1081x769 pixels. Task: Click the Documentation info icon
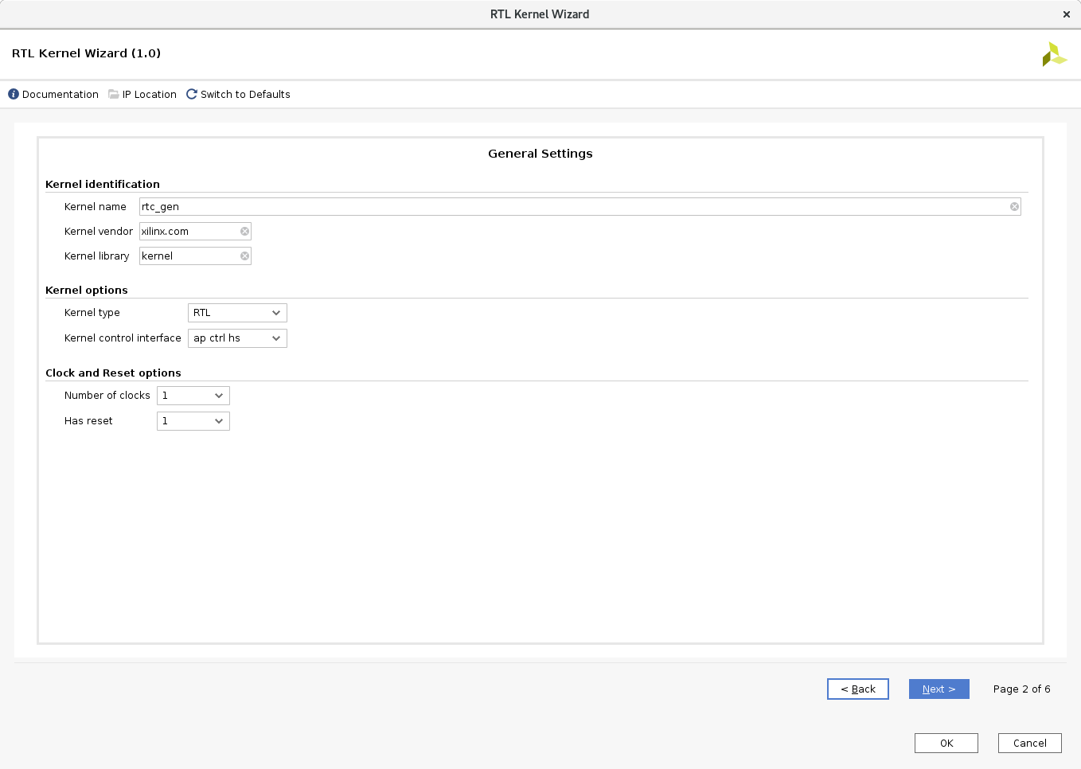click(14, 94)
